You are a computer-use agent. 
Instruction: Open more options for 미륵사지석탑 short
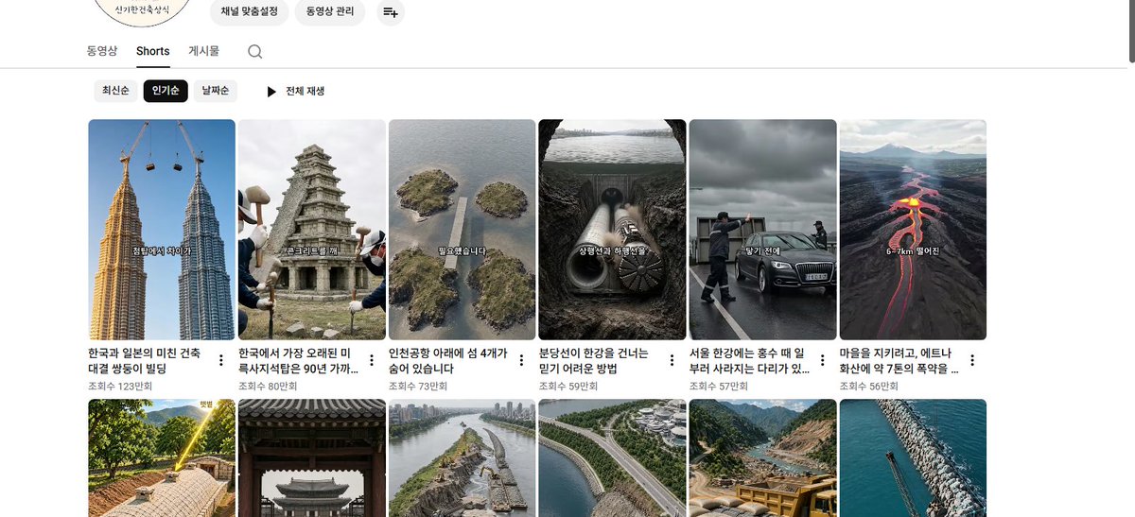point(372,360)
